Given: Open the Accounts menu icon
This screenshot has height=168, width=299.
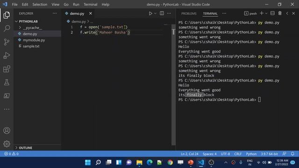Looking at the screenshot, I should click(x=7, y=131).
